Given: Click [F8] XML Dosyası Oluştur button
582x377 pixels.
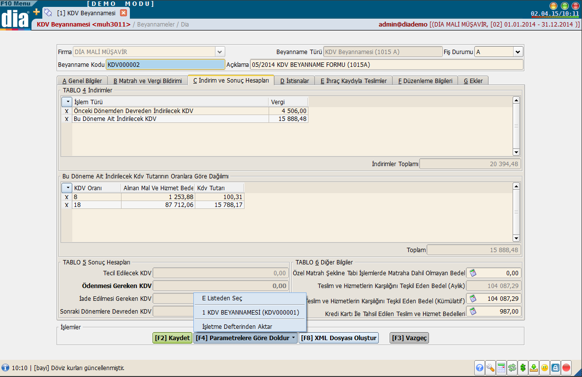Looking at the screenshot, I should 338,338.
